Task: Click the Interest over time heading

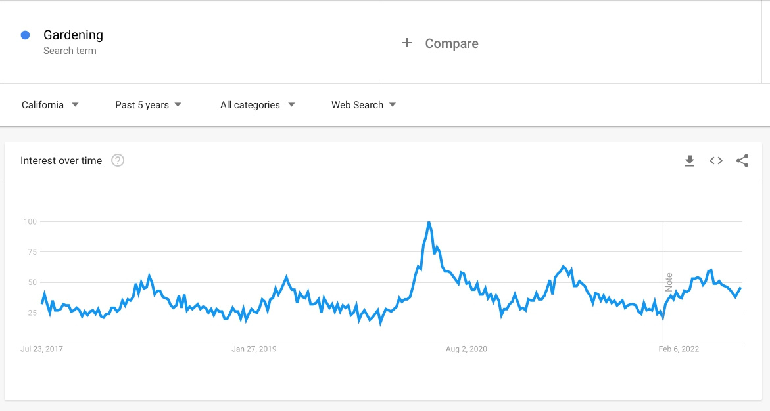Action: (x=61, y=160)
